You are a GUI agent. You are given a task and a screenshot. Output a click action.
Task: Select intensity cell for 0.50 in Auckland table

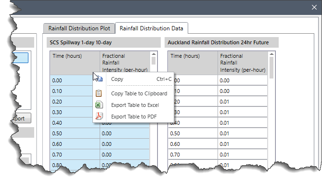click(x=243, y=133)
